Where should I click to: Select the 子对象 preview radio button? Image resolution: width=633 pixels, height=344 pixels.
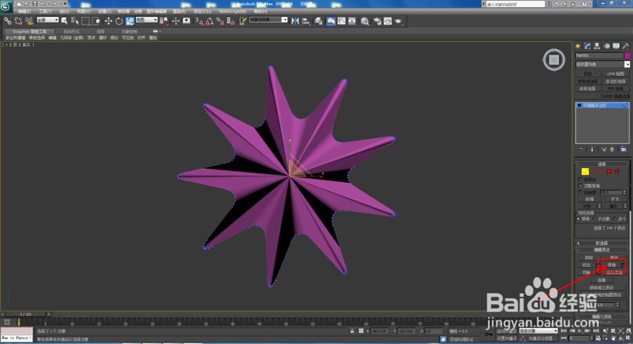tap(594, 219)
